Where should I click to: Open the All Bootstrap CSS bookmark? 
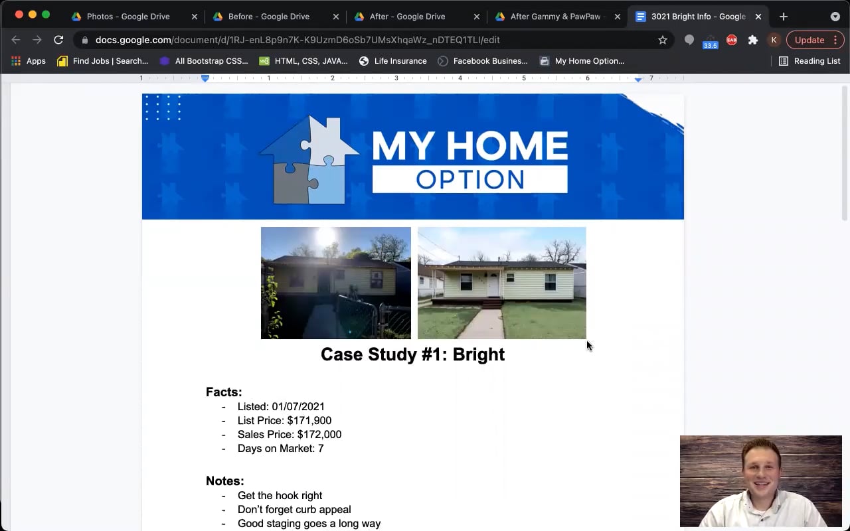(204, 61)
